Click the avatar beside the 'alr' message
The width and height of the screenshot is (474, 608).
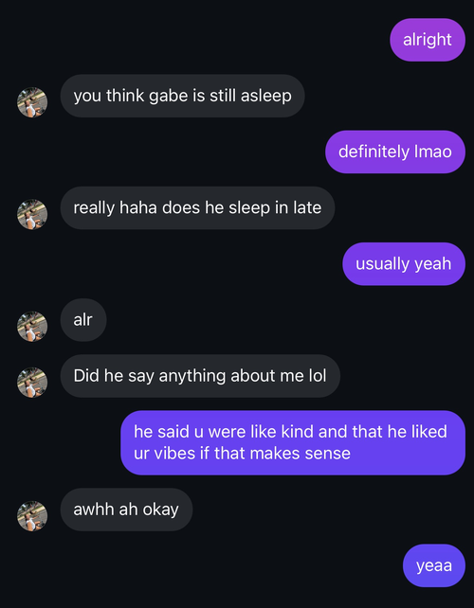pyautogui.click(x=32, y=327)
